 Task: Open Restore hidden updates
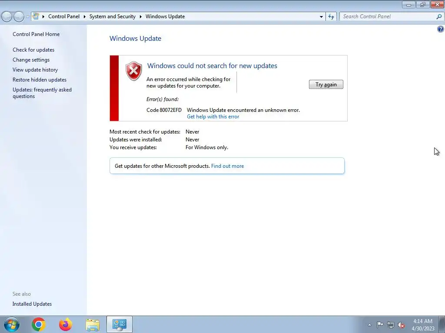point(40,80)
